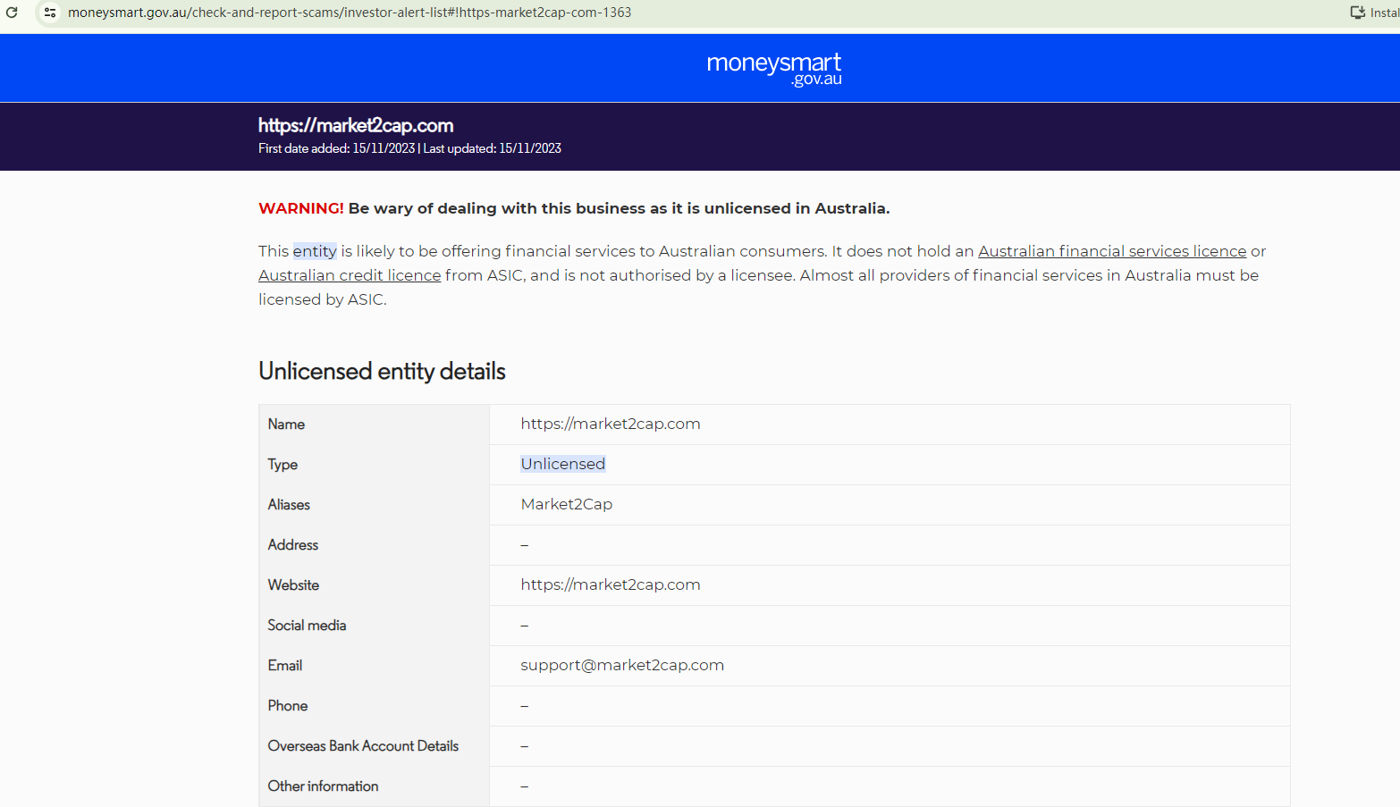Click the Address row label

293,545
